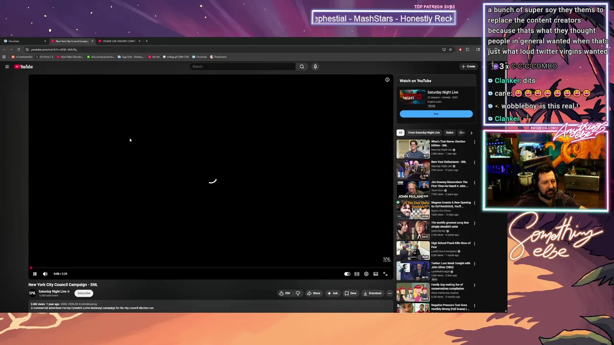Image resolution: width=614 pixels, height=345 pixels.
Task: Go back in browser history
Action: (4, 49)
